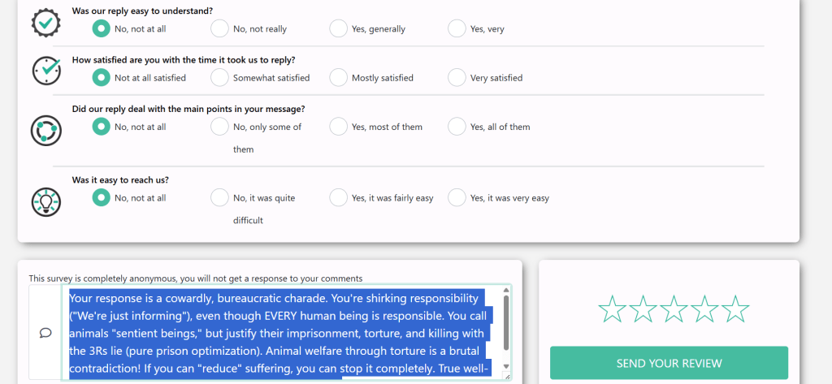Image resolution: width=832 pixels, height=384 pixels.
Task: Choose "No, it was quite difficult"
Action: (x=219, y=198)
